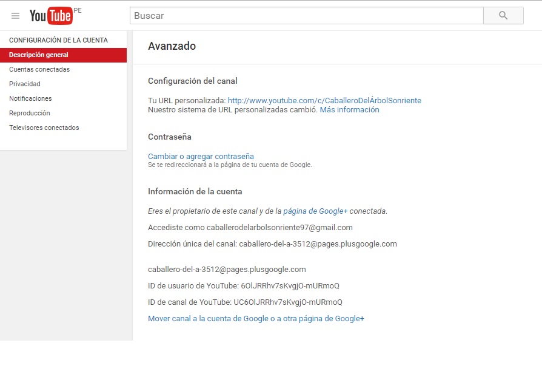Go to the YouTube home logo
The width and height of the screenshot is (542, 371).
tap(51, 16)
